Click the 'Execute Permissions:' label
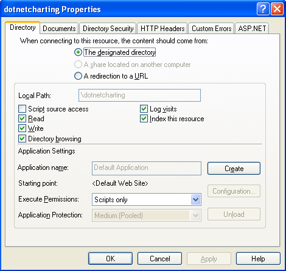Viewport: 286px width, 271px height. click(x=49, y=199)
